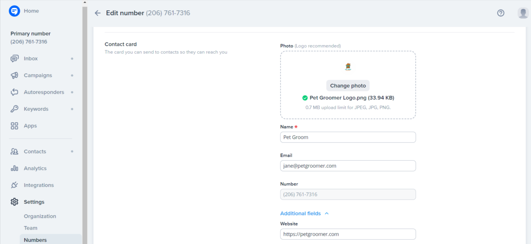Screen dimensions: 531x244
Task: Click the Inbox chat bubble icon
Action: (x=14, y=59)
